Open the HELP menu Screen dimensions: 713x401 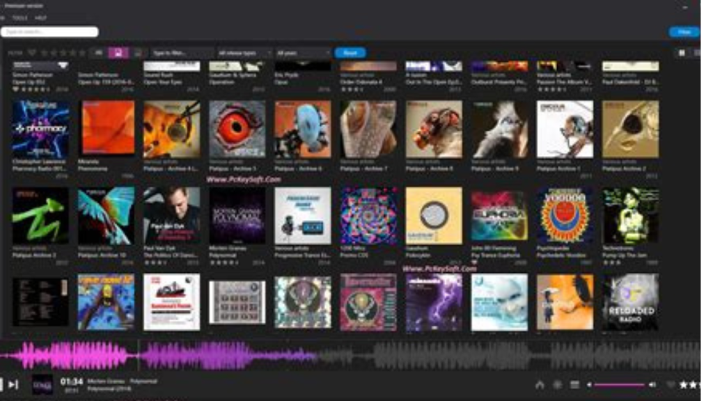[x=40, y=17]
